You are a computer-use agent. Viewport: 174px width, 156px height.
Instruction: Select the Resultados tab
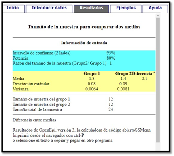click(91, 9)
